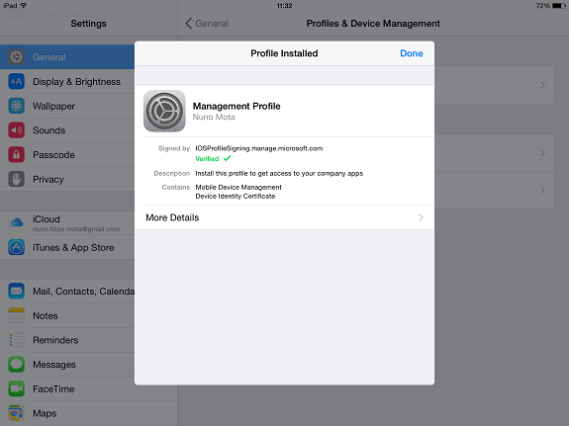Tap the Management Profile gear thumbnail
The width and height of the screenshot is (569, 426).
point(164,111)
